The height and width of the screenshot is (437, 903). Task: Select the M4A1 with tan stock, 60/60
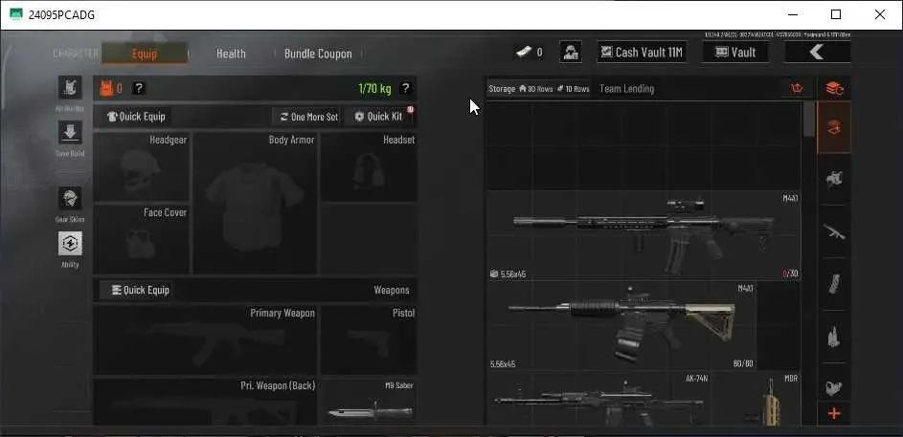coord(622,325)
